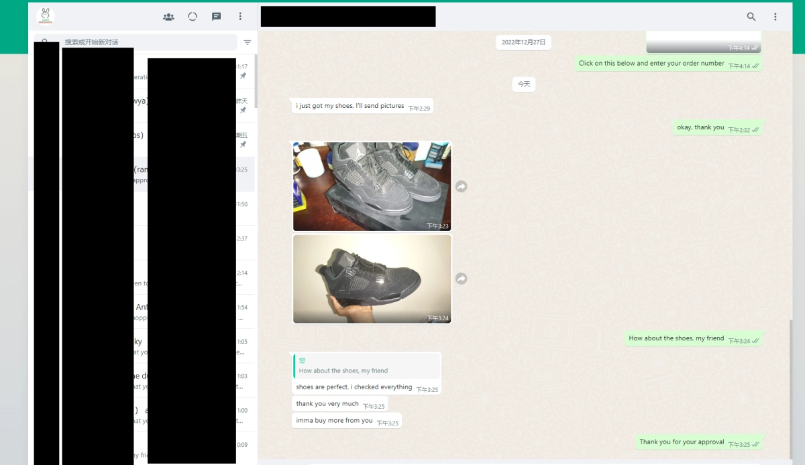The width and height of the screenshot is (805, 465).
Task: Click the pin icon on the topmost pinned chat
Action: 244,76
